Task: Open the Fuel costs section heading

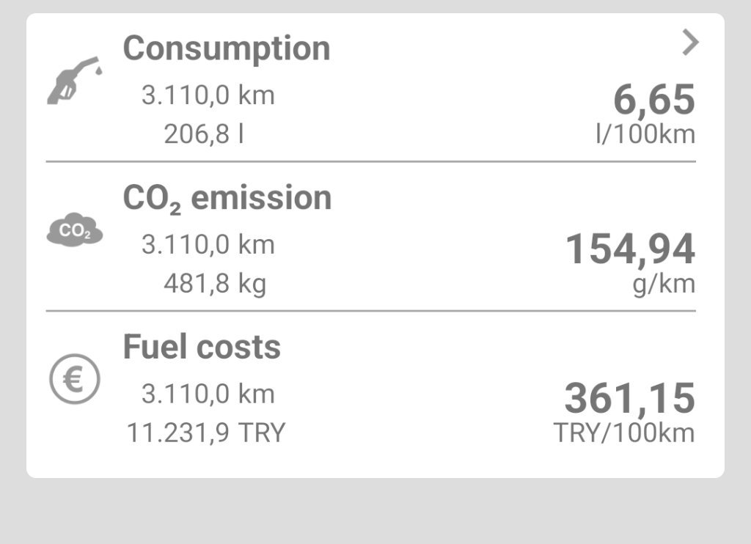Action: pyautogui.click(x=202, y=347)
